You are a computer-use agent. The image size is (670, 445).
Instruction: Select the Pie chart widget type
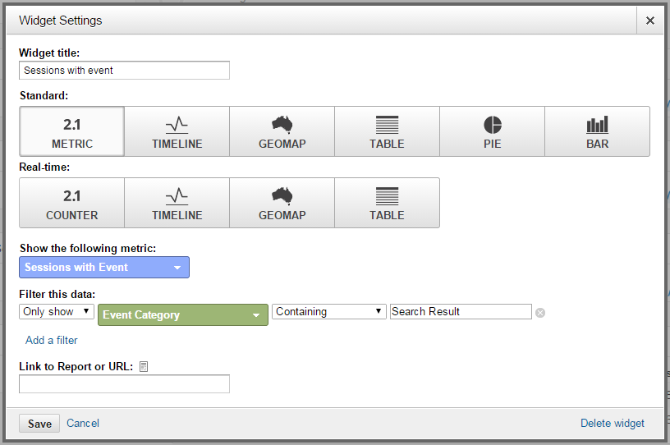tap(492, 131)
